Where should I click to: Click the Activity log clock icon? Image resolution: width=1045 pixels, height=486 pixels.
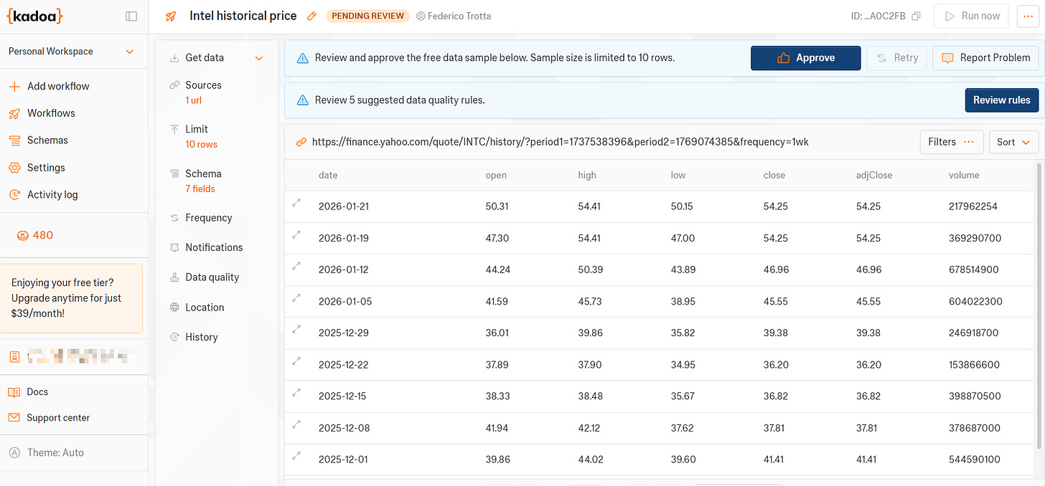(14, 195)
